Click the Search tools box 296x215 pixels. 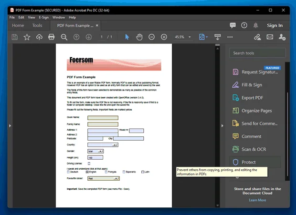(257, 53)
